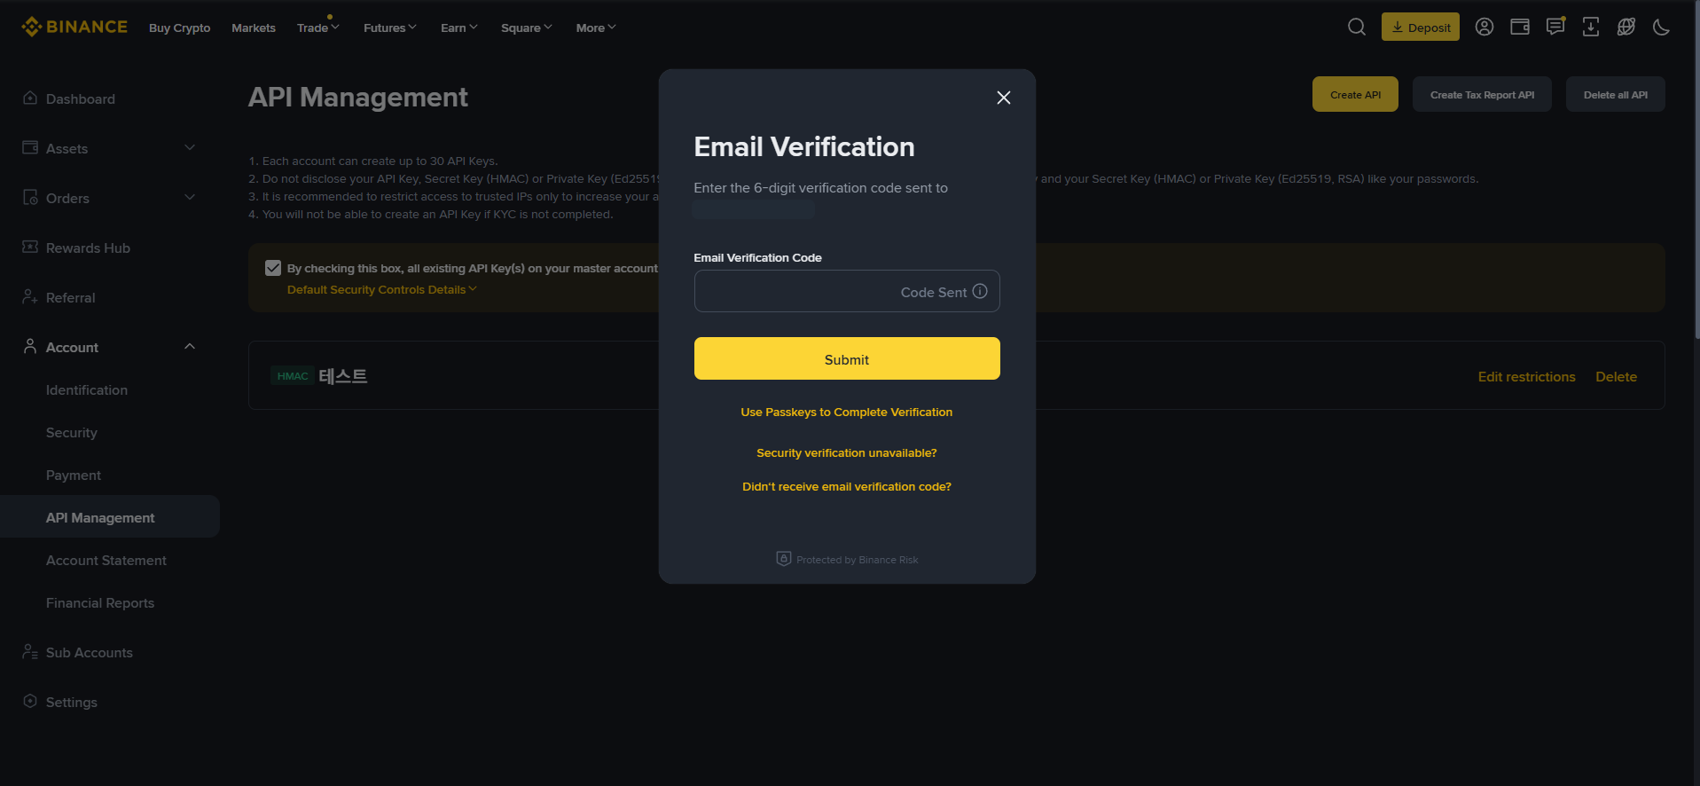1700x786 pixels.
Task: Open the chat messages icon
Action: (x=1555, y=27)
